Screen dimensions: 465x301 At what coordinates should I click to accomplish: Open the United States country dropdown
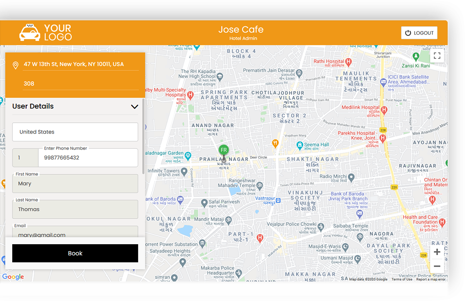coord(75,132)
